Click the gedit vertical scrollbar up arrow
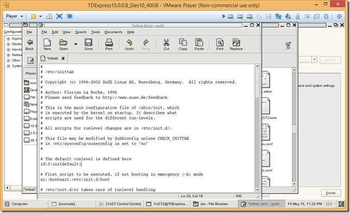This screenshot has height=213, width=350. (257, 66)
